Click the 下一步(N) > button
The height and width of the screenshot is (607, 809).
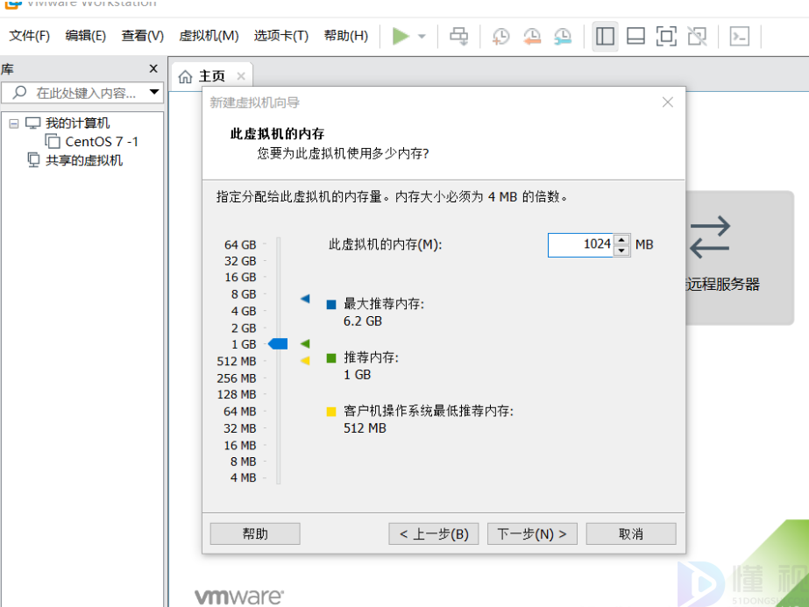[532, 533]
